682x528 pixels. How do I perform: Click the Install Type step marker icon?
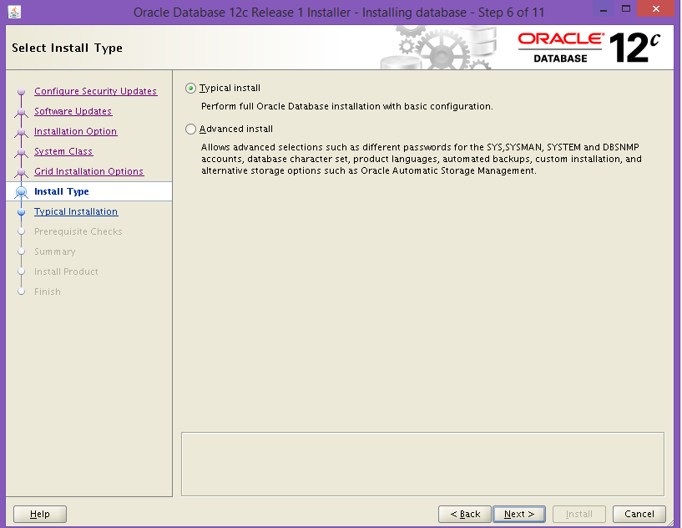coord(22,192)
